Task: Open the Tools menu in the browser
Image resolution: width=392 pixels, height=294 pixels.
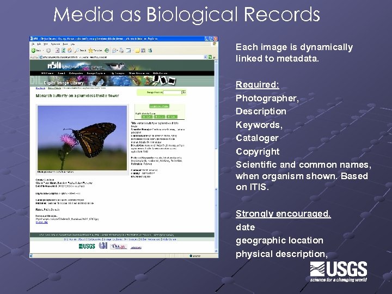Action: coord(65,44)
